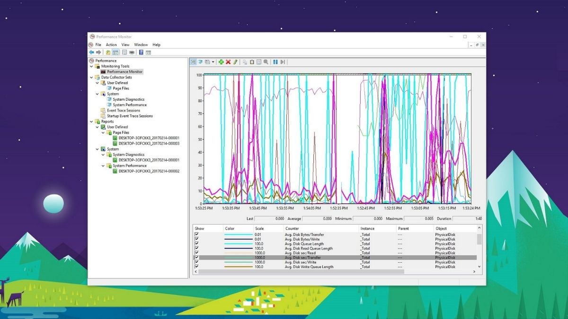Image resolution: width=568 pixels, height=319 pixels.
Task: Click the Highlight pencil icon
Action: (235, 62)
